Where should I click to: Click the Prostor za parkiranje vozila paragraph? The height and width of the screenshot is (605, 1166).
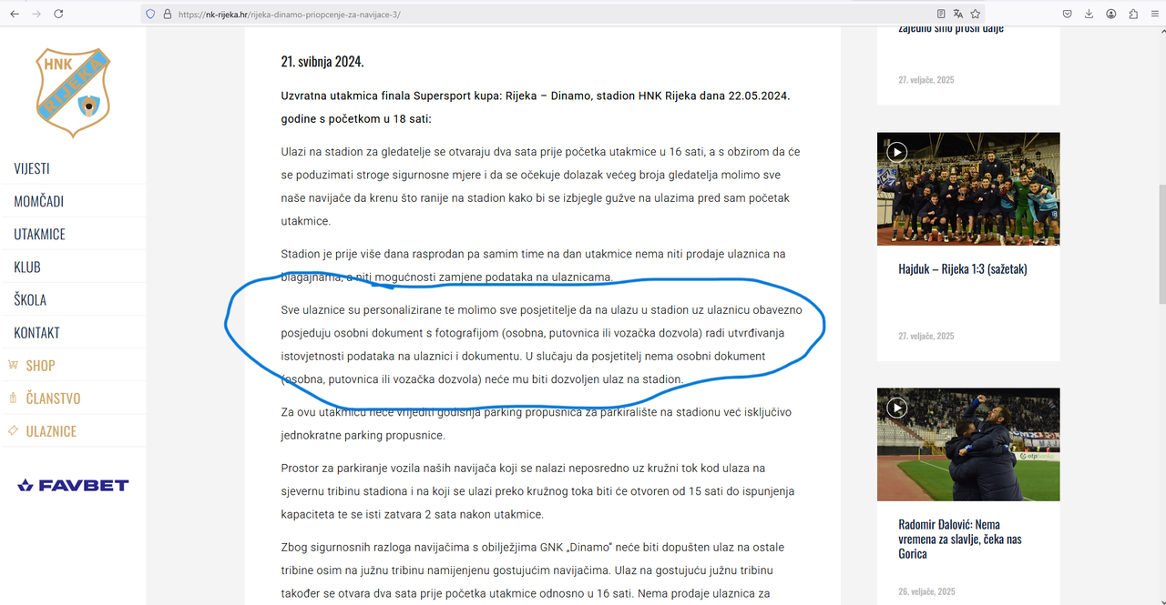click(537, 491)
